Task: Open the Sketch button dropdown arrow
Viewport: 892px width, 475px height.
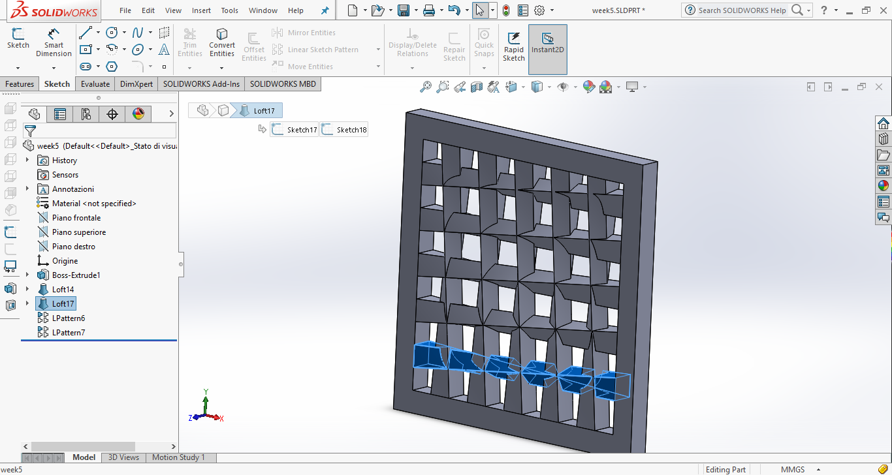Action: [18, 67]
